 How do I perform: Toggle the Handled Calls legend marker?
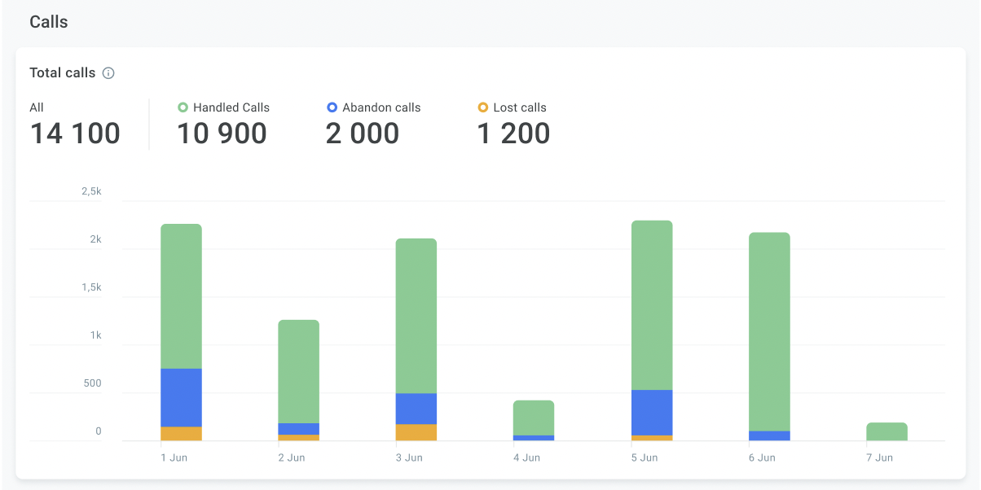[183, 107]
